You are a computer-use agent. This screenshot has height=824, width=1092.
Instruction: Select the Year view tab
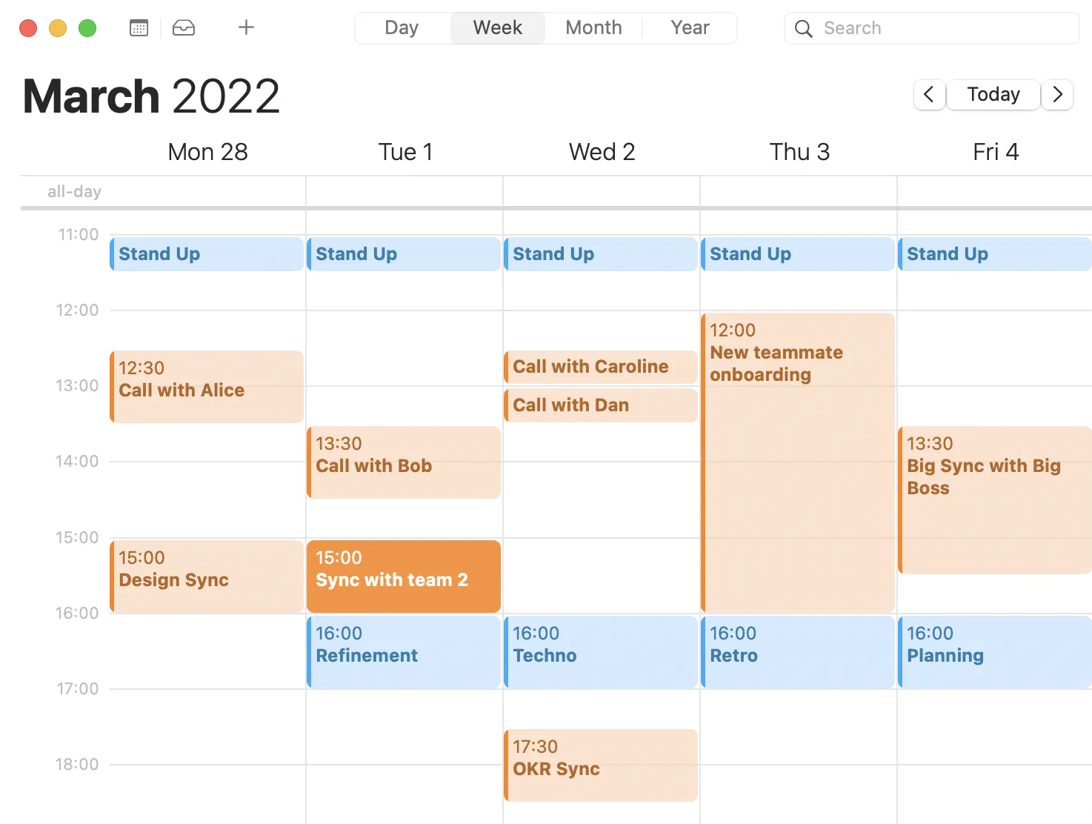click(x=689, y=27)
